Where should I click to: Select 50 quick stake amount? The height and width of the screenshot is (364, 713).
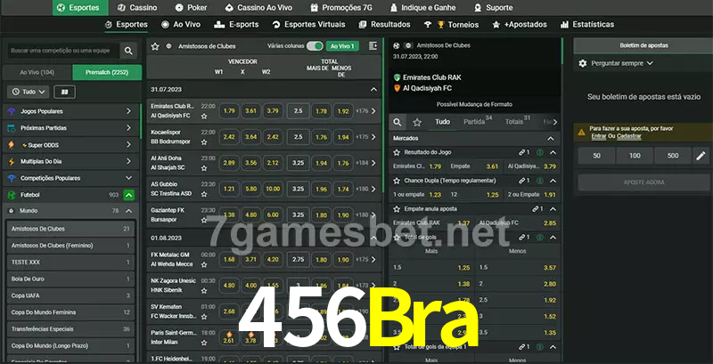[x=596, y=156]
